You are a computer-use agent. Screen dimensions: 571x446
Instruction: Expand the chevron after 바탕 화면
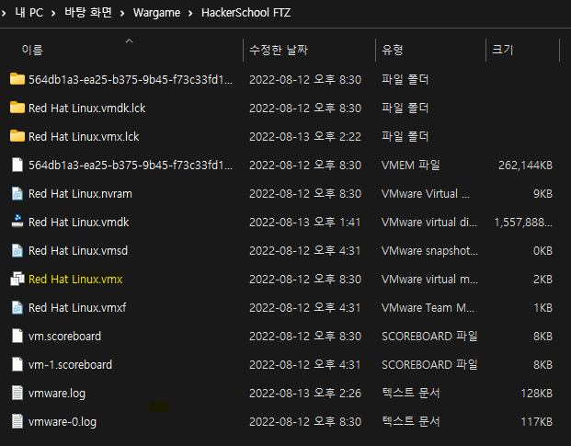pyautogui.click(x=122, y=14)
